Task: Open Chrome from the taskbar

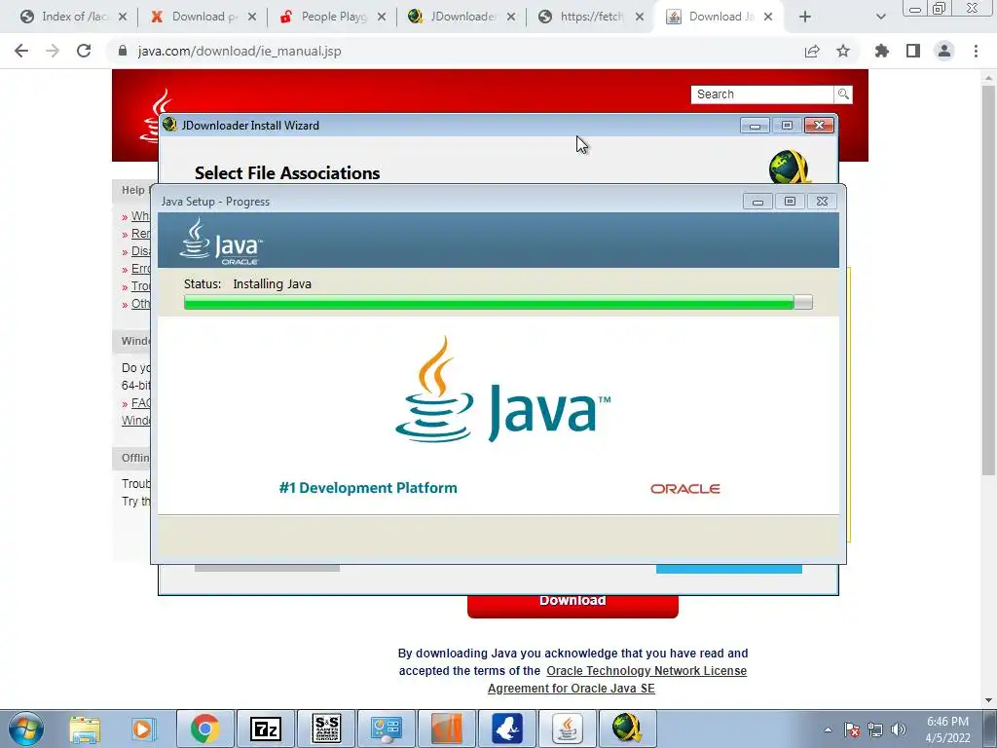Action: click(204, 729)
